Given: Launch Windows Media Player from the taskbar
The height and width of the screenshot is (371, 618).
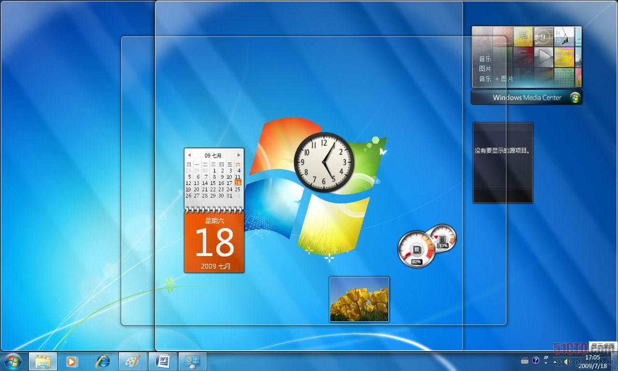Looking at the screenshot, I should coord(72,361).
